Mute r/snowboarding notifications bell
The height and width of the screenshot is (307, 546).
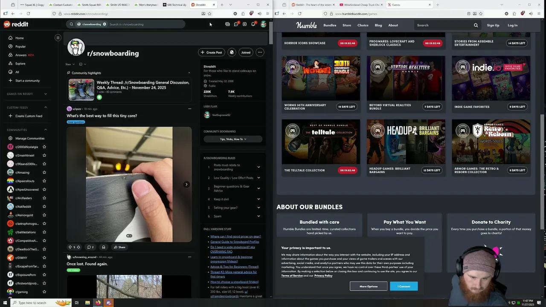coord(232,52)
